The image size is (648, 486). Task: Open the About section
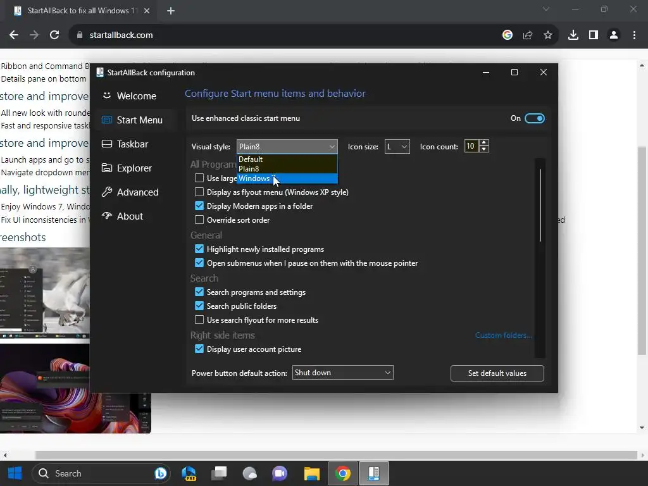136,216
